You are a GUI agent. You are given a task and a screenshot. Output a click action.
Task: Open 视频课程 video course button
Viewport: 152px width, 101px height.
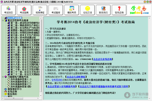40,10
